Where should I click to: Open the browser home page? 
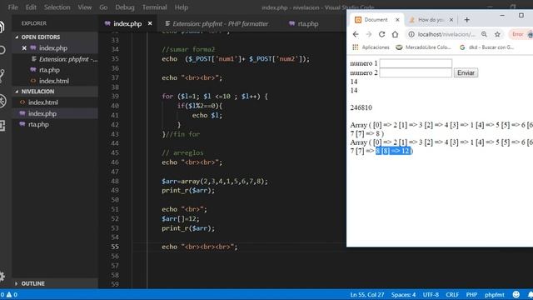tap(395, 34)
